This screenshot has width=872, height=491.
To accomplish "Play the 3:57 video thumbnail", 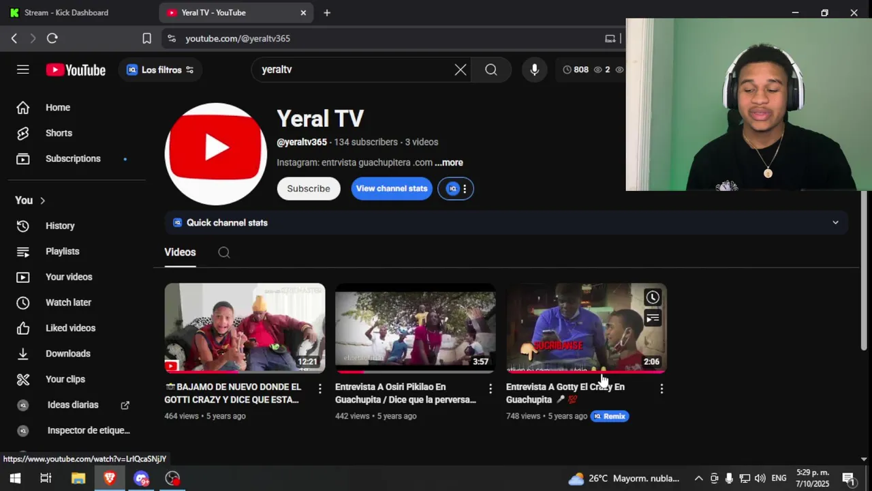I will [416, 328].
